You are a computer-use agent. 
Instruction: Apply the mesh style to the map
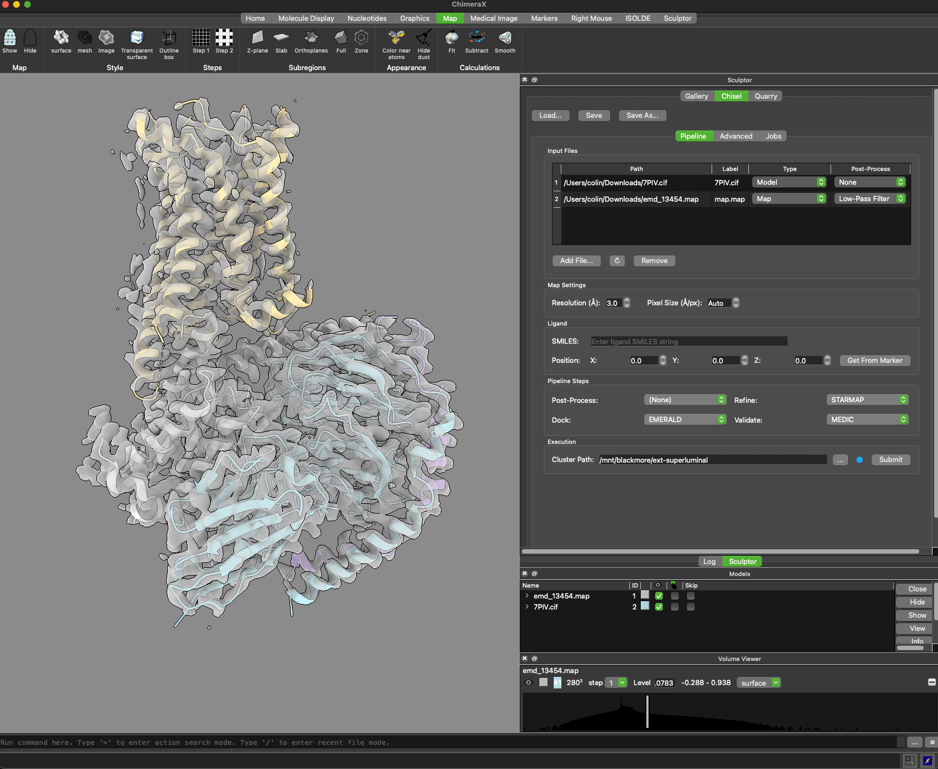point(84,41)
